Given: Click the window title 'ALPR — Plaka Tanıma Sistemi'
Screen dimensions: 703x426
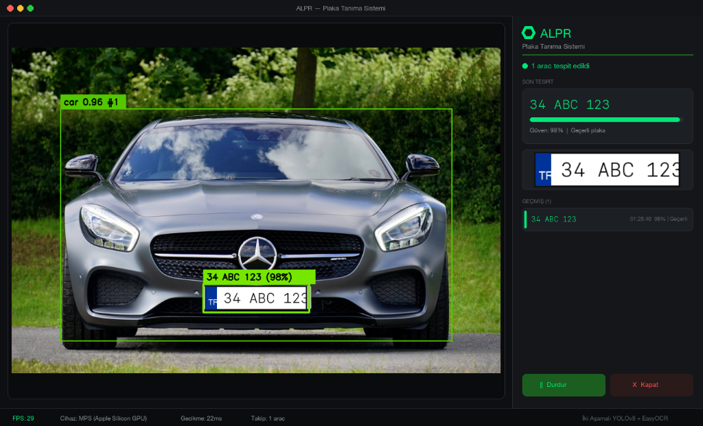Looking at the screenshot, I should point(341,8).
